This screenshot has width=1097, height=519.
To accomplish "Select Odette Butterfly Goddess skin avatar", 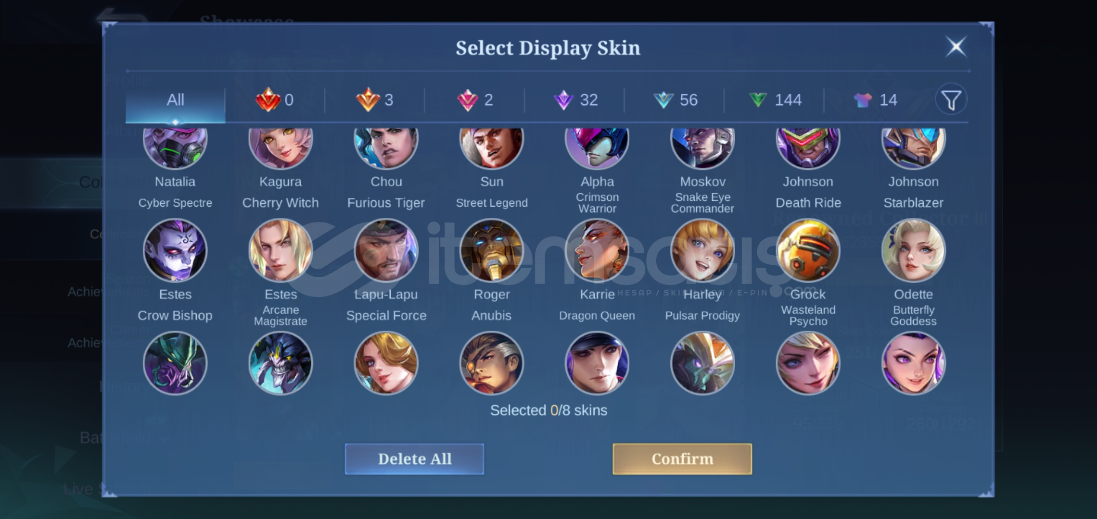I will pyautogui.click(x=913, y=250).
